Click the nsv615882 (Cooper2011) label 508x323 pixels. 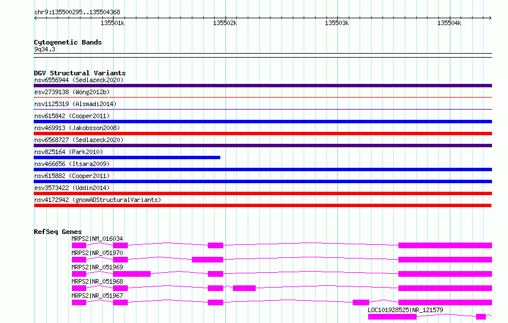pos(72,176)
